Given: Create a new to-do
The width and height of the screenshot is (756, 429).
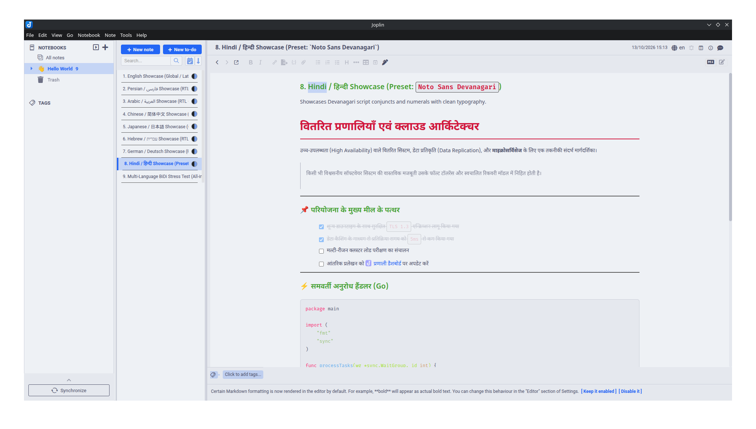Looking at the screenshot, I should coord(182,49).
